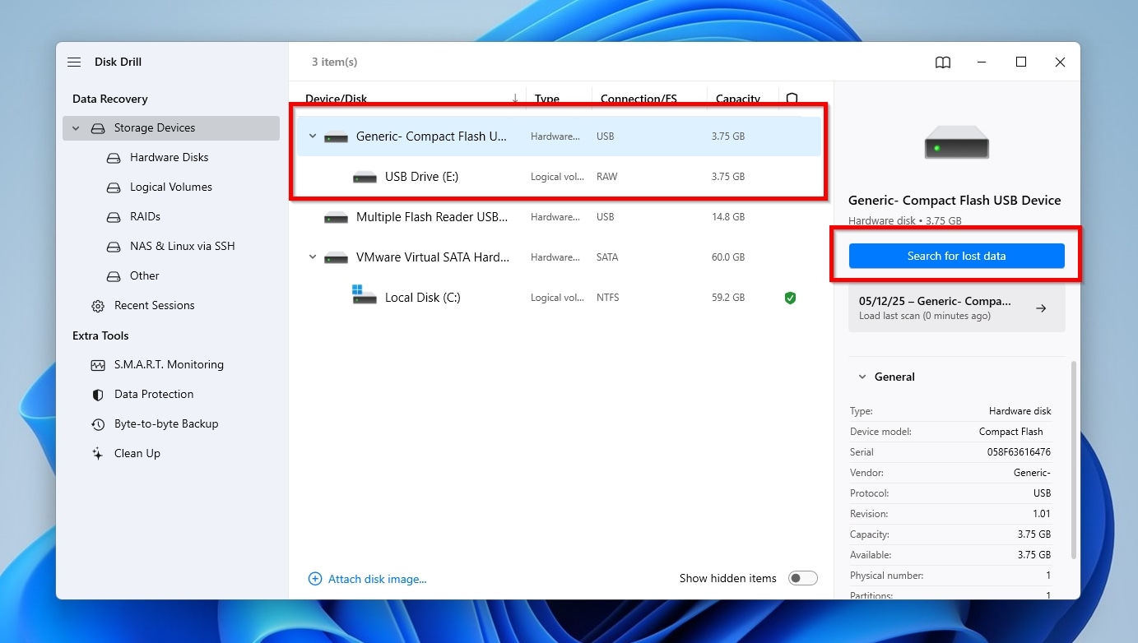The width and height of the screenshot is (1138, 643).
Task: Sort by the Type column header
Action: point(547,99)
